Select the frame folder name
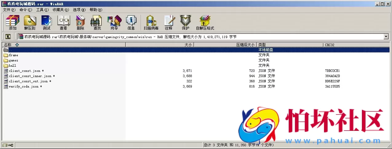Screen dimensions: 392x149 coord(14,55)
